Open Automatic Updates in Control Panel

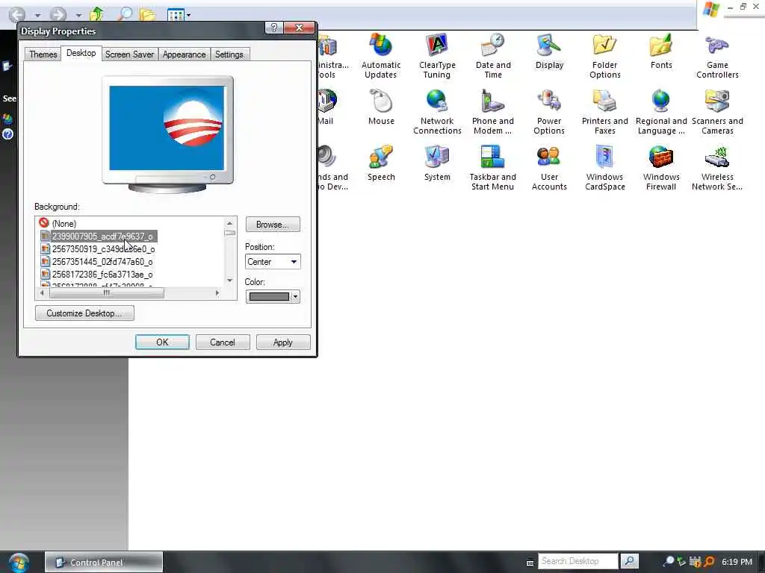pyautogui.click(x=381, y=56)
